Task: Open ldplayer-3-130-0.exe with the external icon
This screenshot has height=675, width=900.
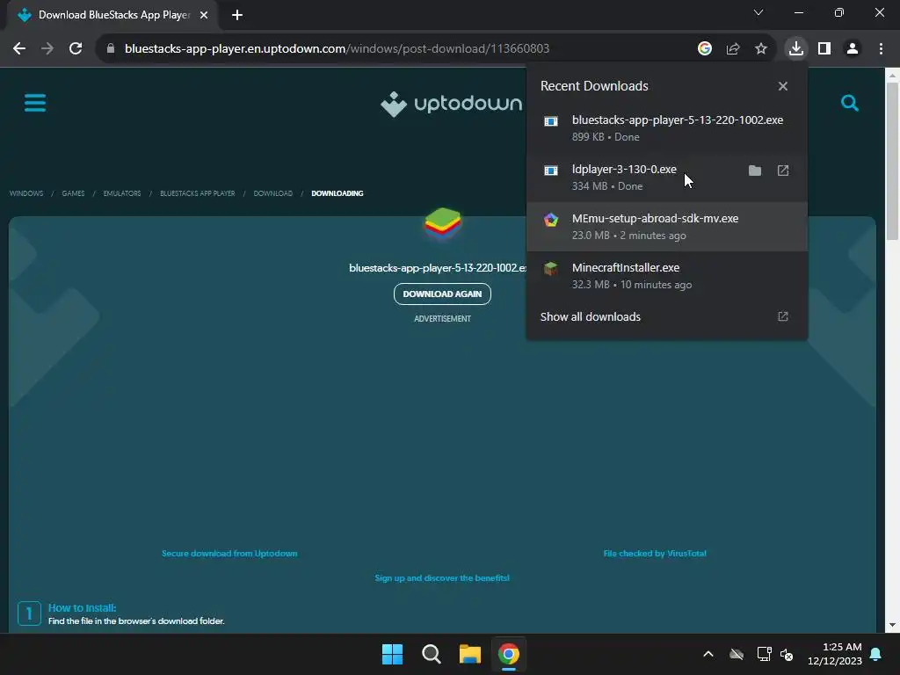Action: [x=783, y=171]
